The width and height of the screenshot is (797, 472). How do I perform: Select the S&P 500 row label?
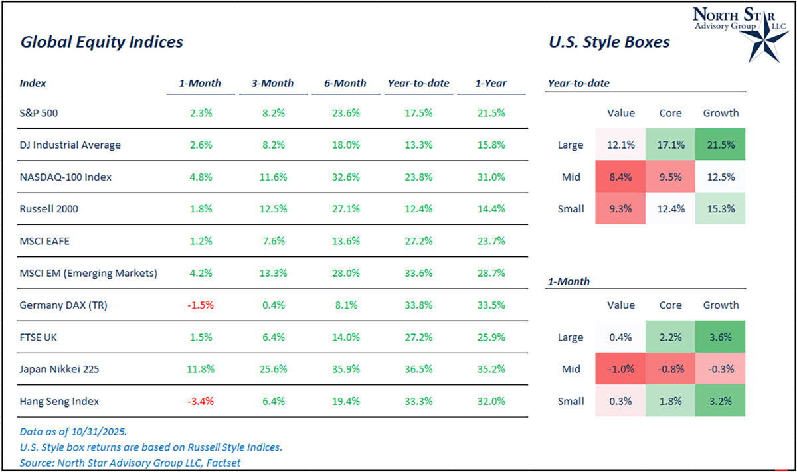point(39,113)
